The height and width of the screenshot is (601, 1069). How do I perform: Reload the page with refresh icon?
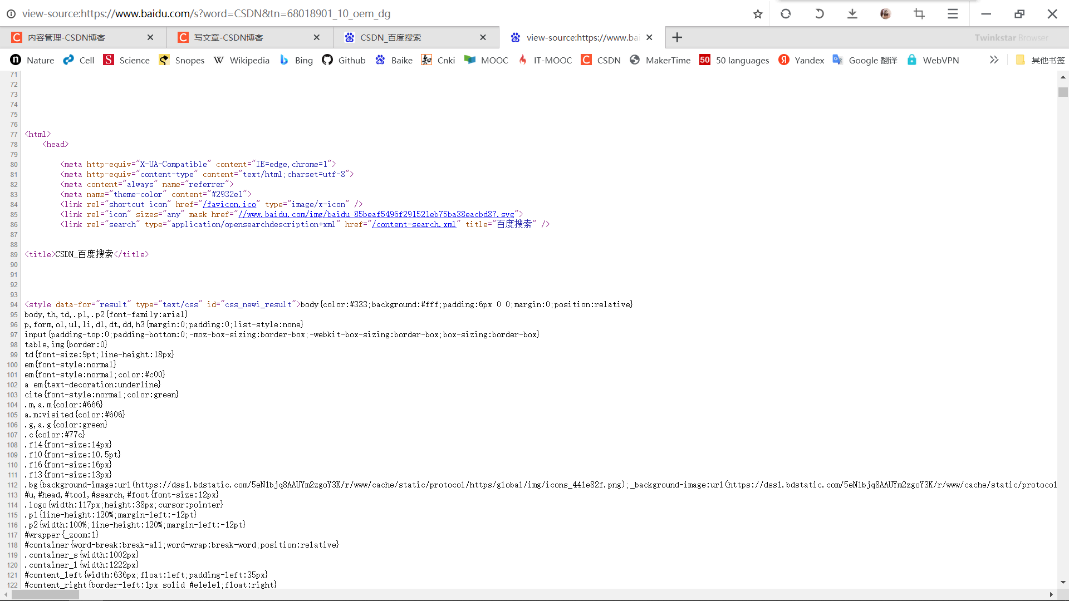coord(786,14)
